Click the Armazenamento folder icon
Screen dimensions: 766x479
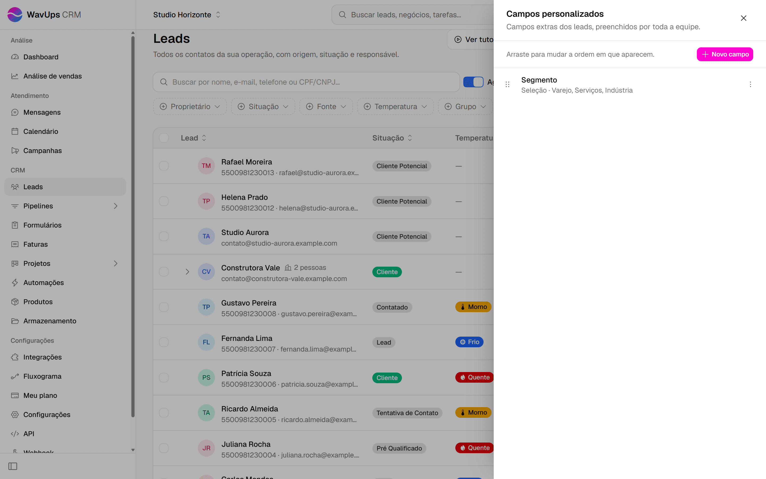pos(15,321)
